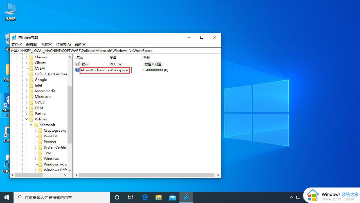Select the Peernet folder icon
This screenshot has width=360, height=203.
pos(40,142)
